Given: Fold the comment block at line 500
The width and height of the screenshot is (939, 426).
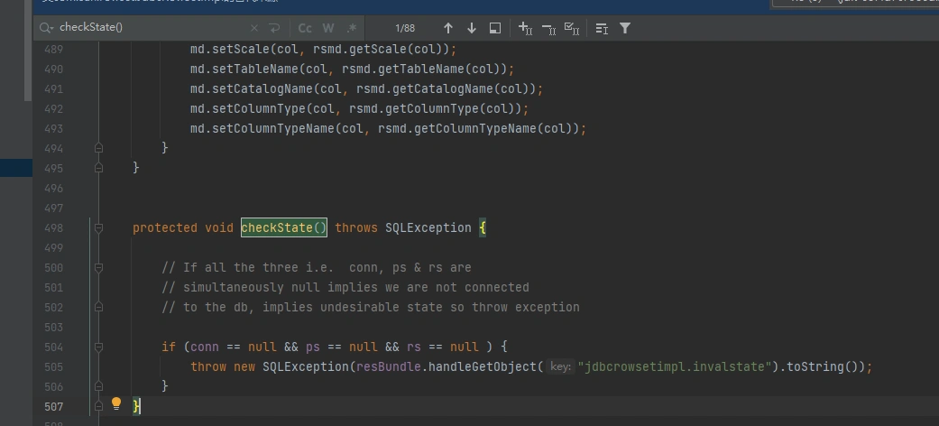Looking at the screenshot, I should coord(98,267).
